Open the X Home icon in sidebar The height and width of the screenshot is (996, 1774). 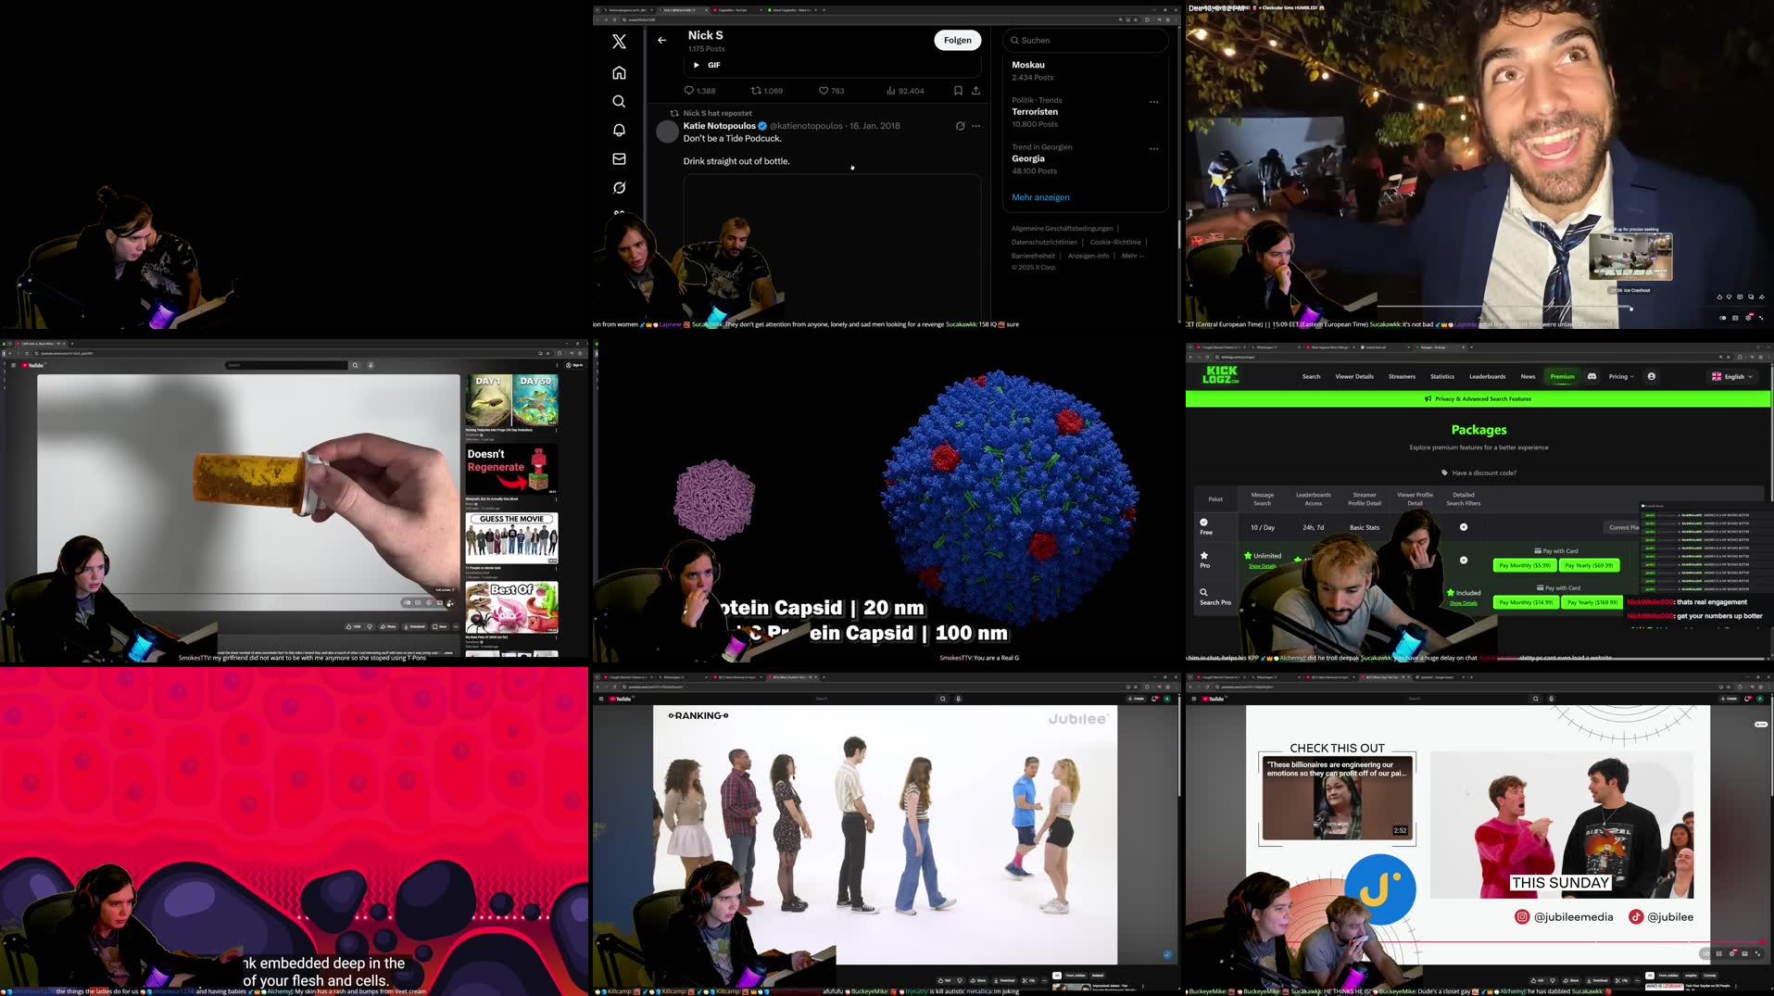point(619,73)
